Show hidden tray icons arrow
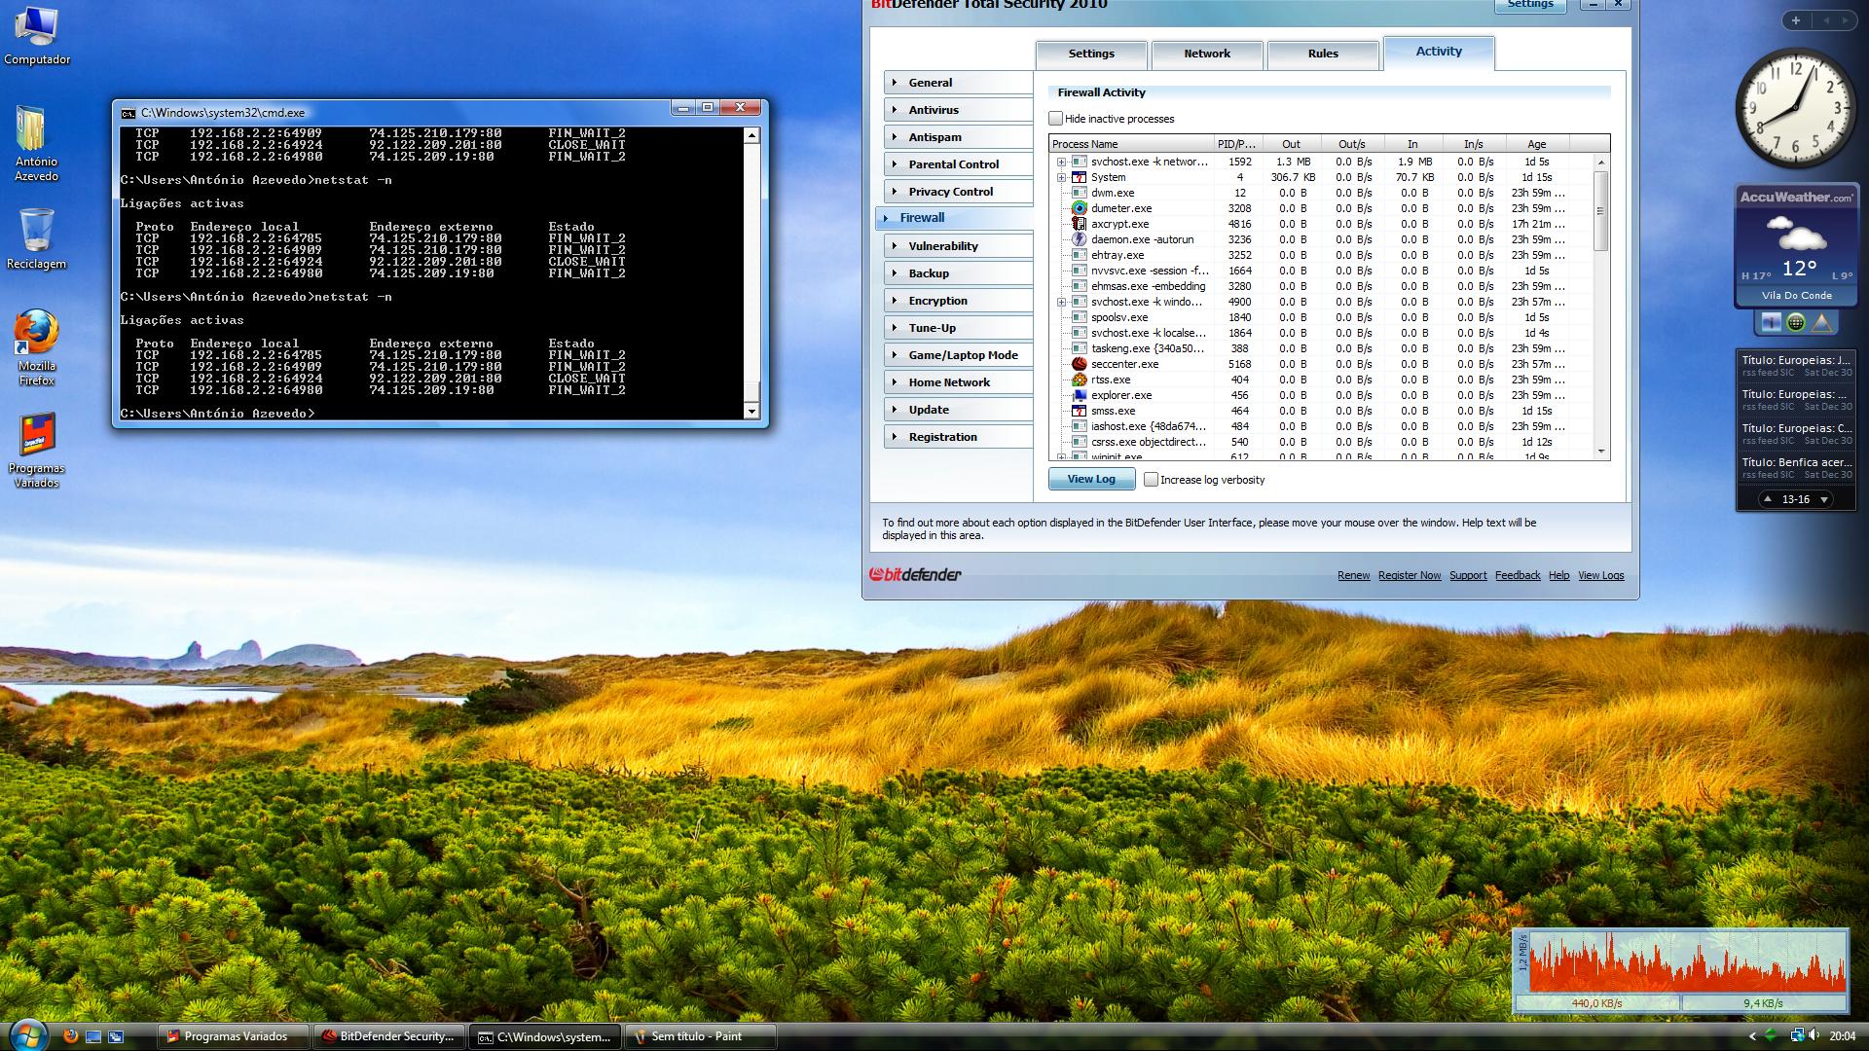This screenshot has width=1869, height=1051. [x=1753, y=1036]
